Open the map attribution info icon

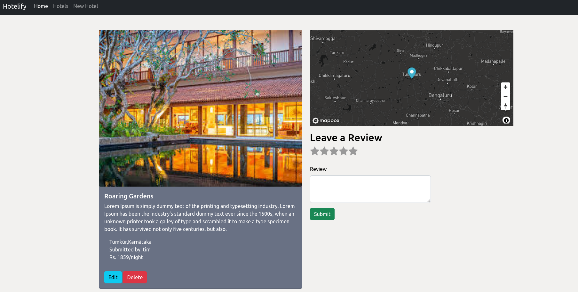coord(506,120)
